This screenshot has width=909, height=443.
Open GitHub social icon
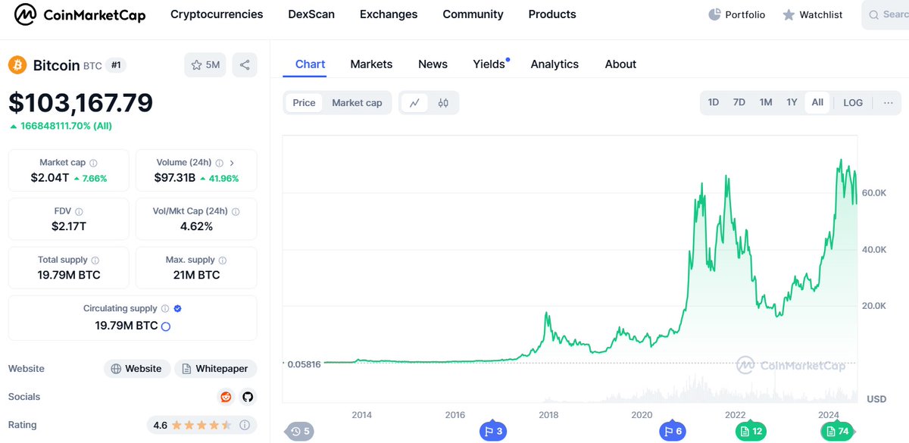point(247,397)
